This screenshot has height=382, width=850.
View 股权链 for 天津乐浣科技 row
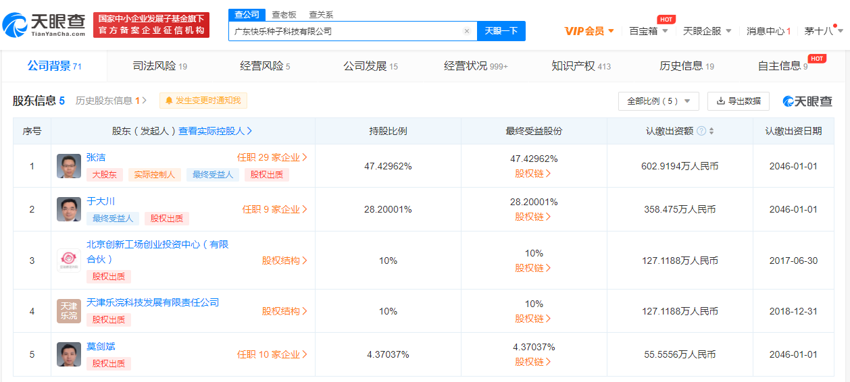coord(533,319)
